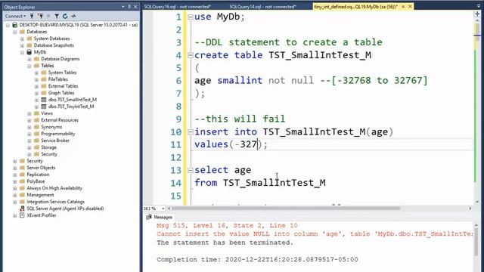Select the dbo.TST_TinyIntTest_M table icon
This screenshot has height=272, width=484.
(44, 107)
